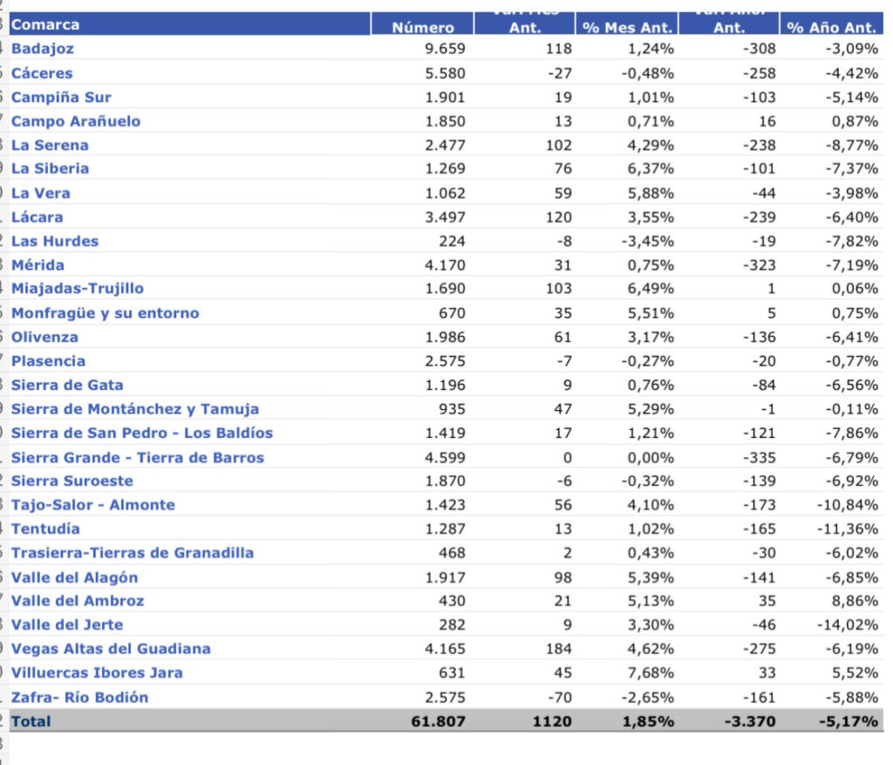The width and height of the screenshot is (893, 765).
Task: Open the Badajoz comarca link
Action: (x=43, y=49)
